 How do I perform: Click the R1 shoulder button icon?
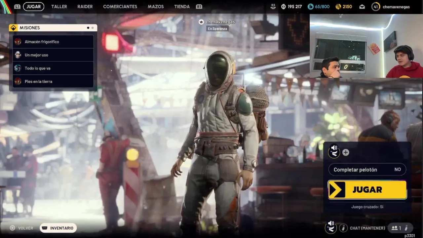tap(199, 7)
